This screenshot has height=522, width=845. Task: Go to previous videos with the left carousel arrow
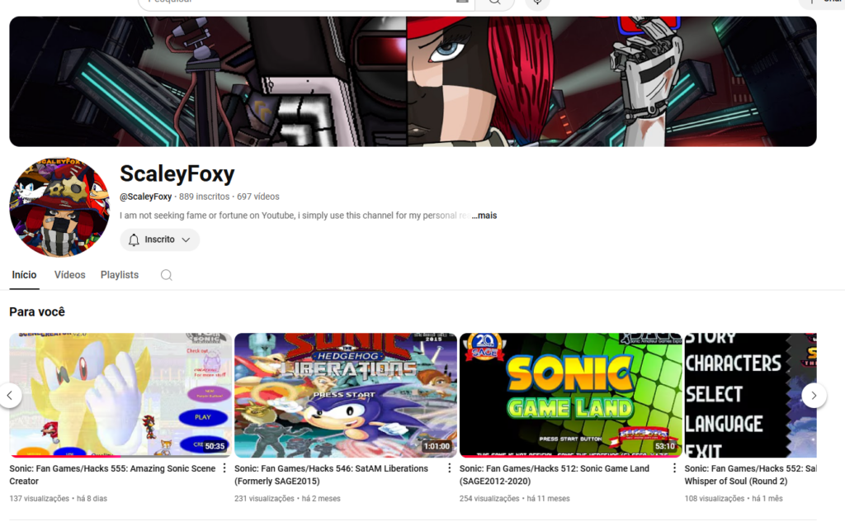tap(10, 396)
